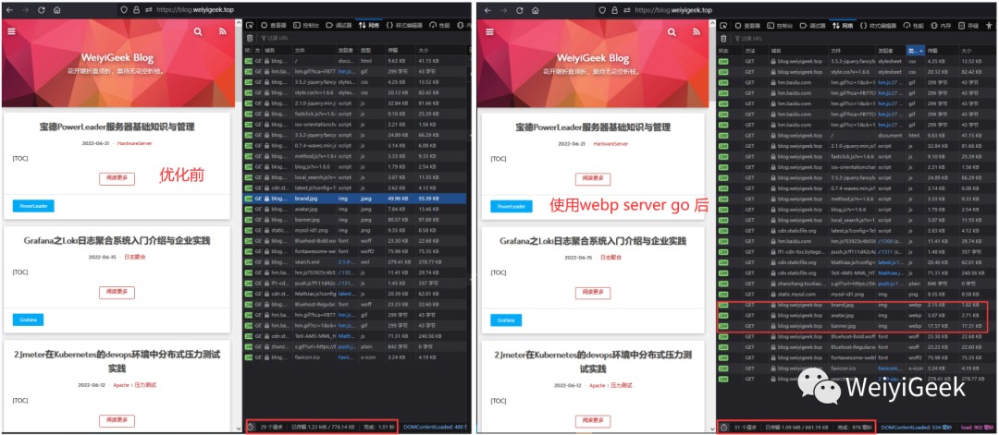
Task: Select the favicon.ico row in the left devtools
Action: (355, 357)
